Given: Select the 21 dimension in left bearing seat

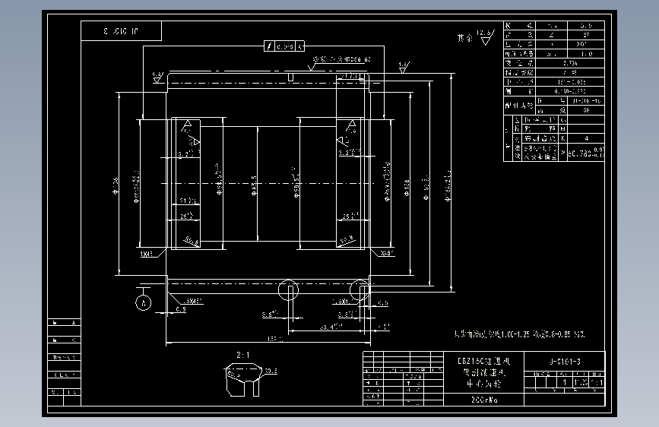Looking at the screenshot, I should (188, 201).
